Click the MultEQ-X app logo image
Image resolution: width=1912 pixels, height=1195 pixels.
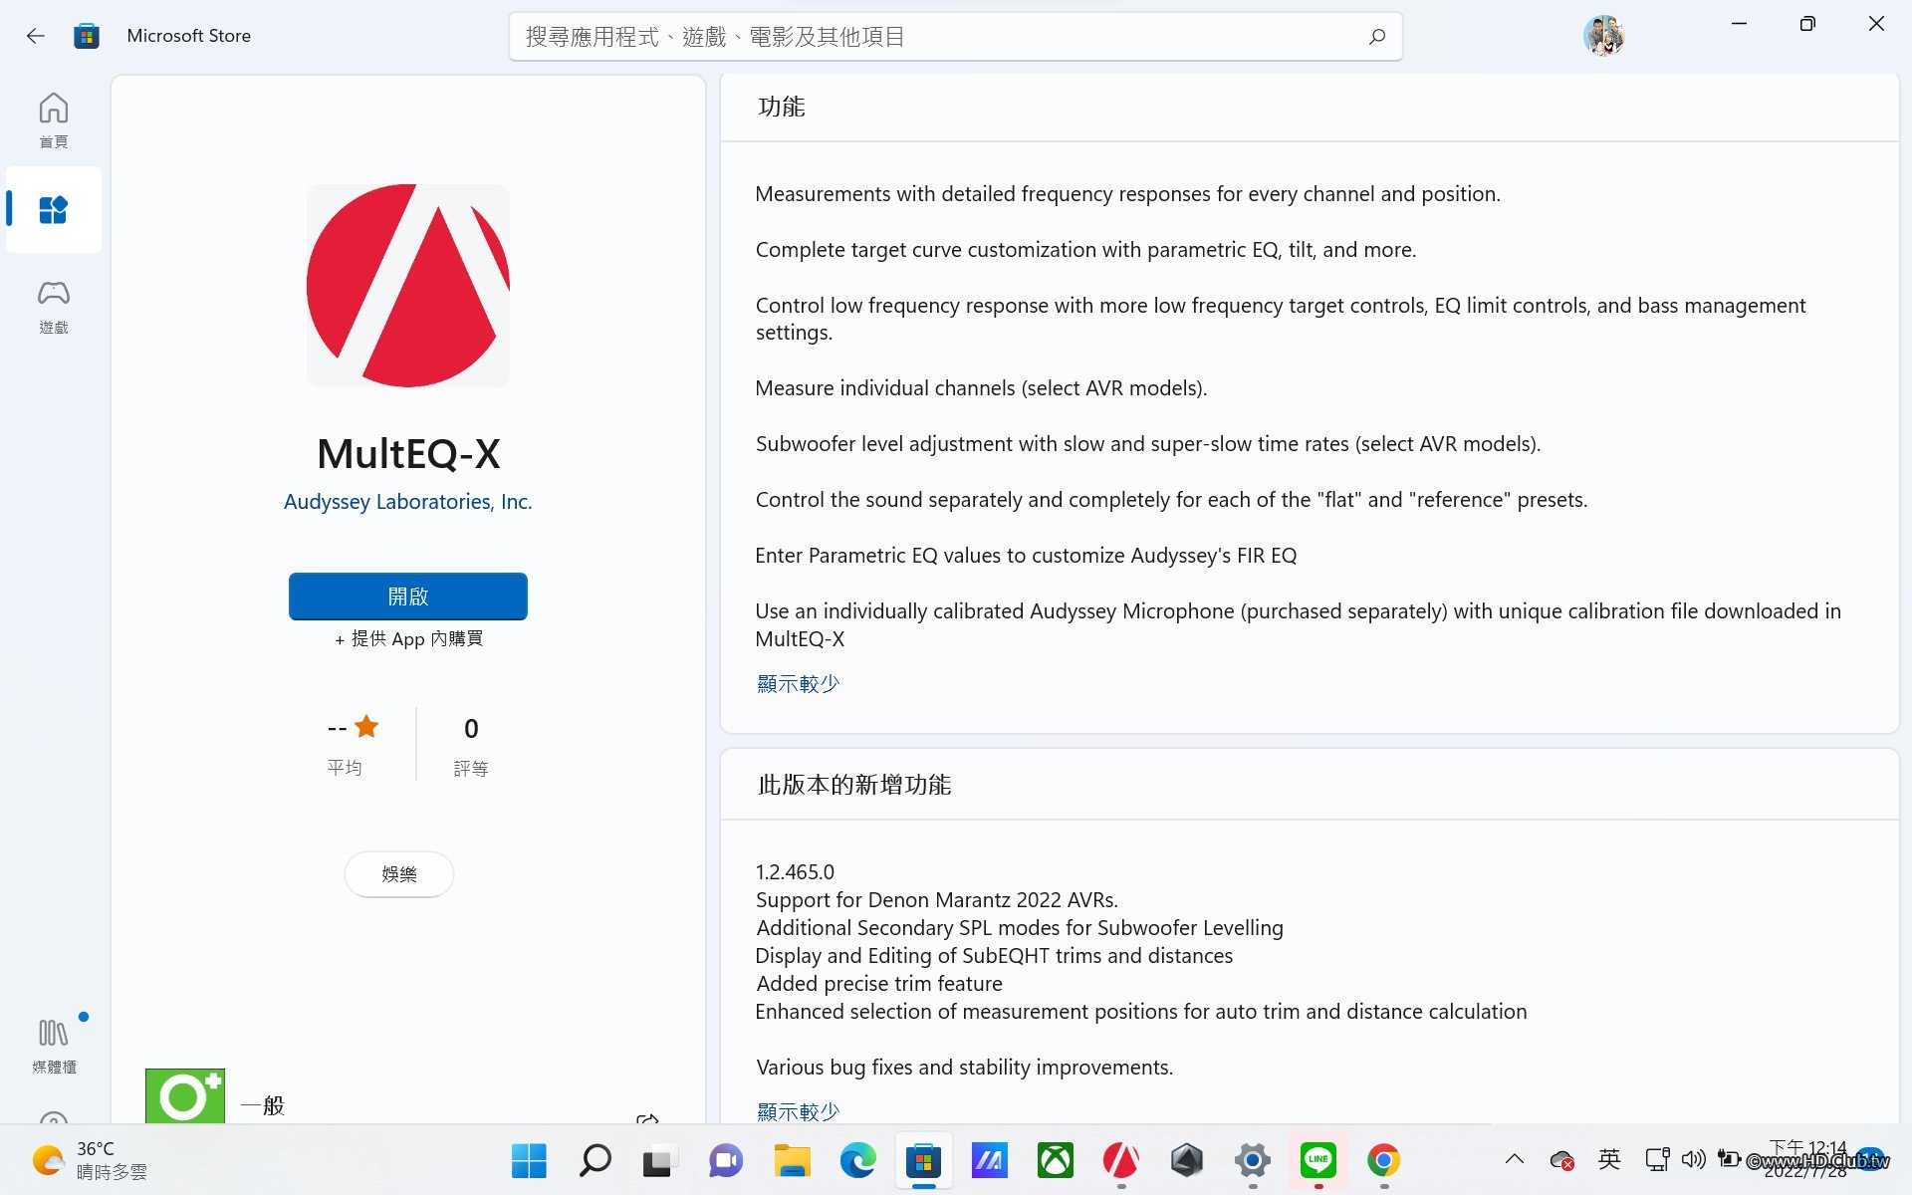408,286
